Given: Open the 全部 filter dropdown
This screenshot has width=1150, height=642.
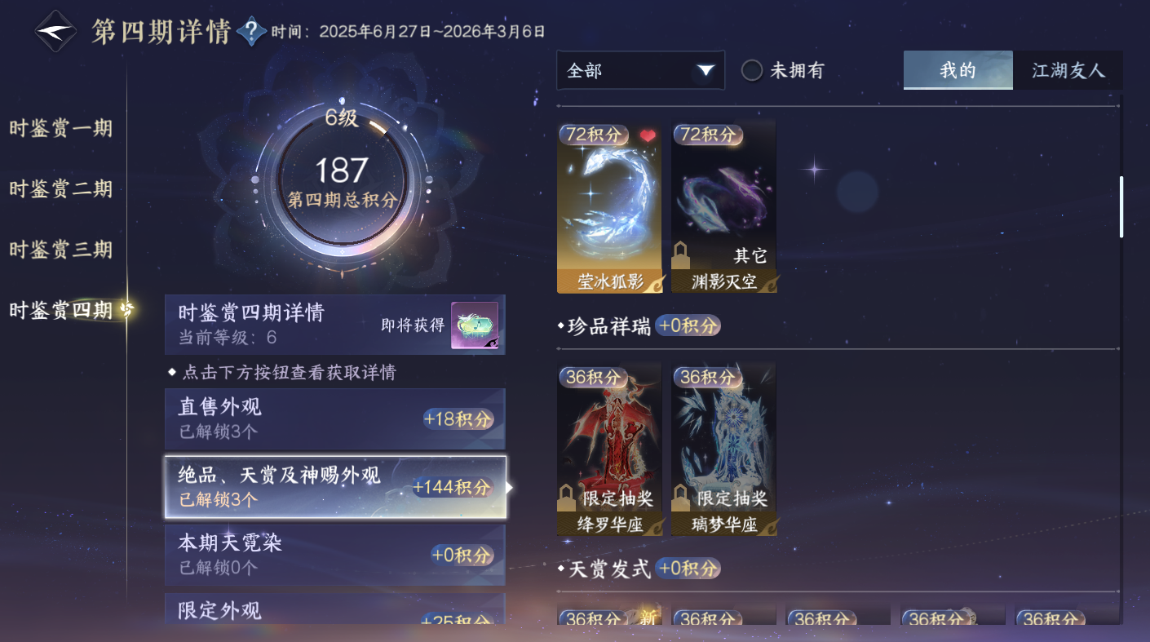Looking at the screenshot, I should (640, 70).
